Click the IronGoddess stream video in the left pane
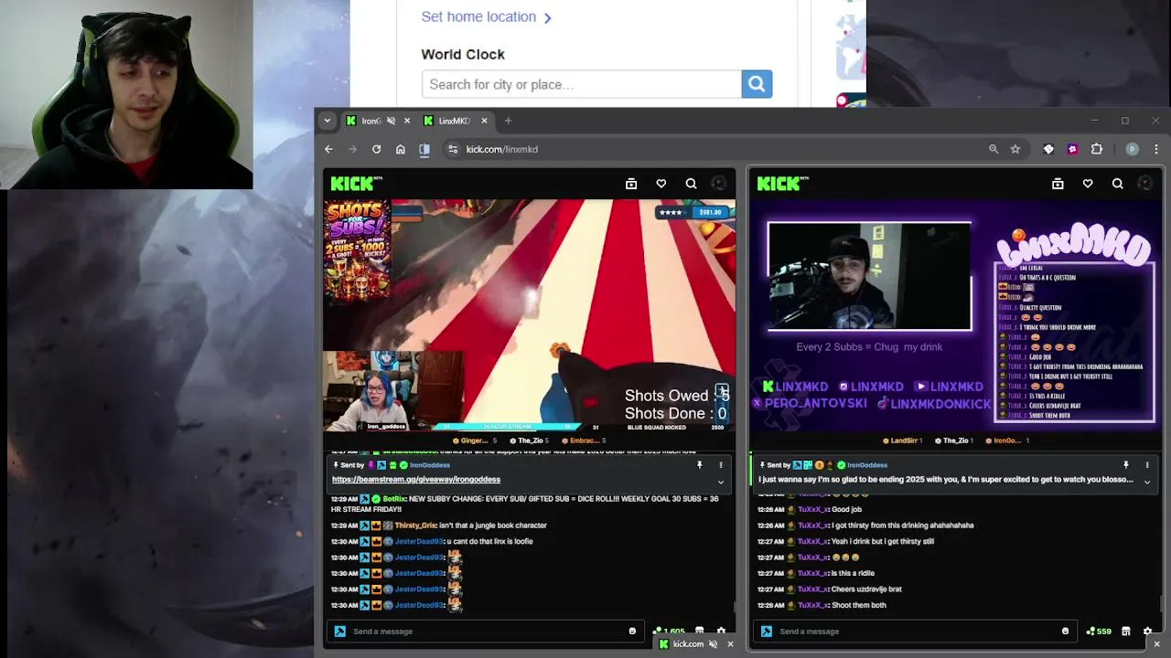This screenshot has width=1171, height=658. point(529,315)
